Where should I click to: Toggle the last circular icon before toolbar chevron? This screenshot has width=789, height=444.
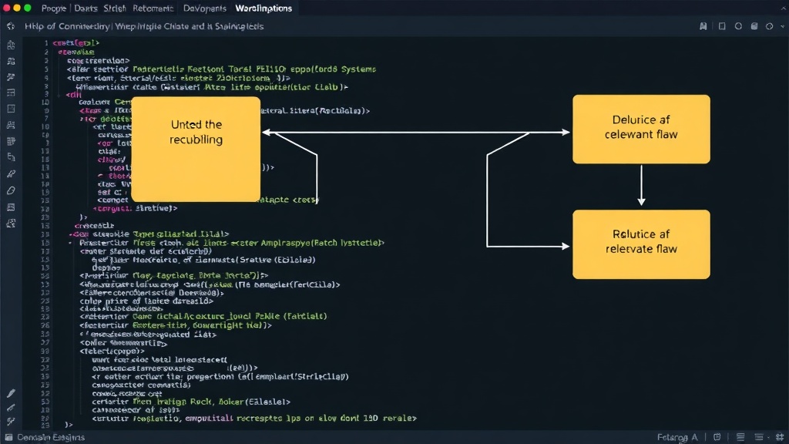770,26
